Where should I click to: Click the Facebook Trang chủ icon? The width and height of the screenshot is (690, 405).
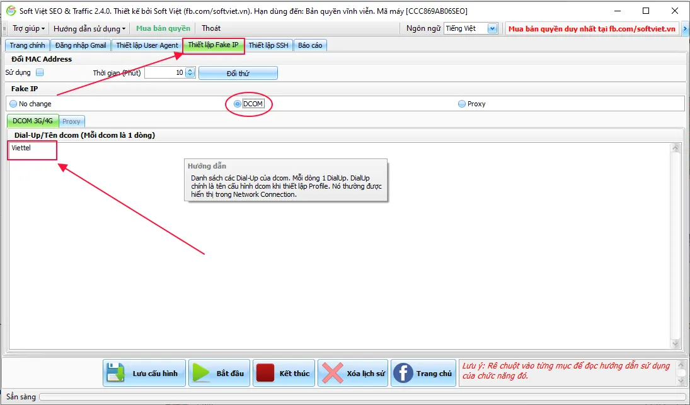point(403,373)
